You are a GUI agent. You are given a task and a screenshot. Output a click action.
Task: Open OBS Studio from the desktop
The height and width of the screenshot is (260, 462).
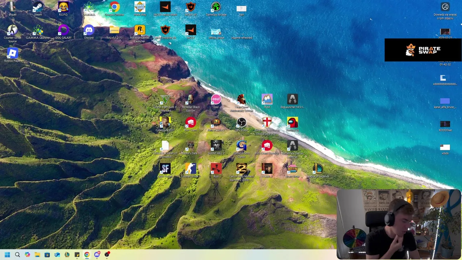point(241,125)
